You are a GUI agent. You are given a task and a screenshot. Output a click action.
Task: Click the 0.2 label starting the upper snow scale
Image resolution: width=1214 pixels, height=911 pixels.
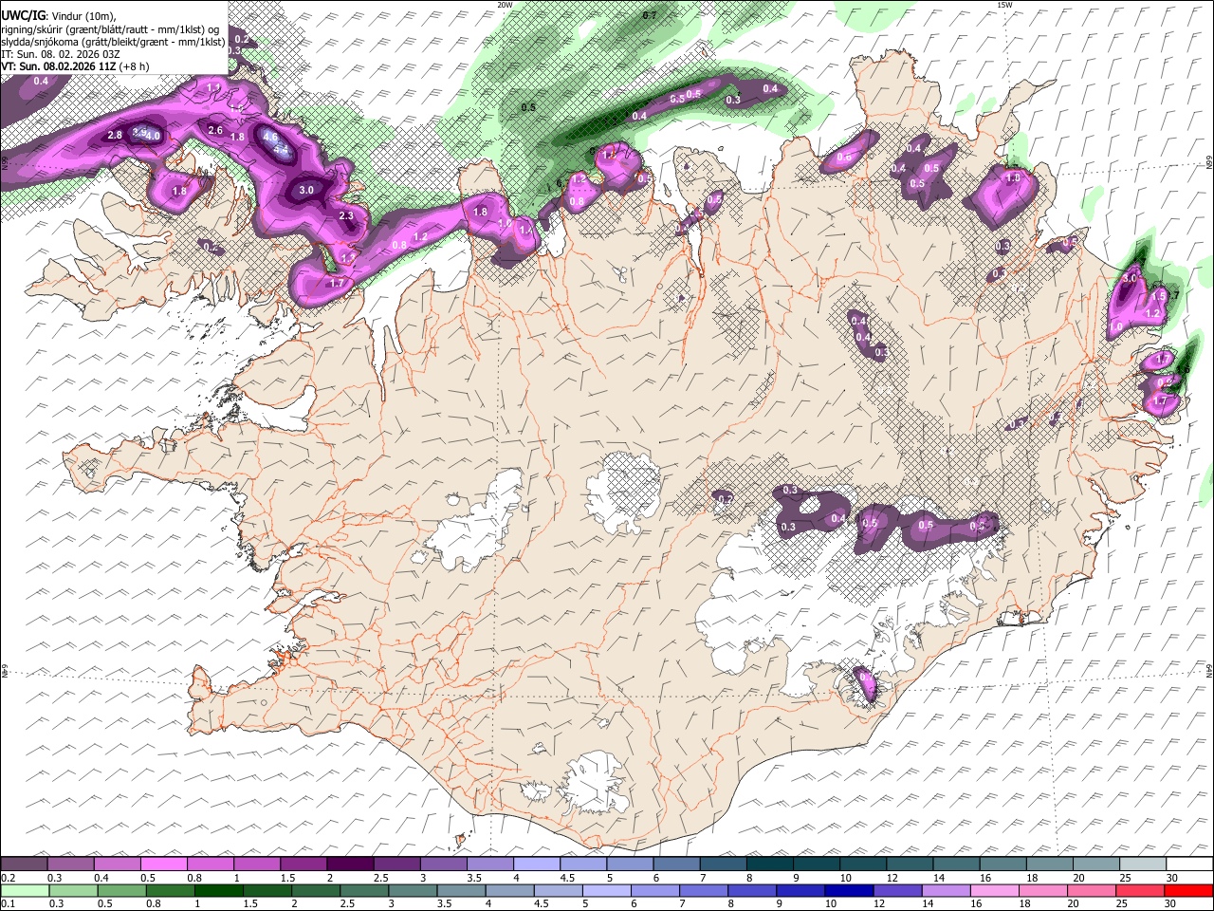[8, 878]
